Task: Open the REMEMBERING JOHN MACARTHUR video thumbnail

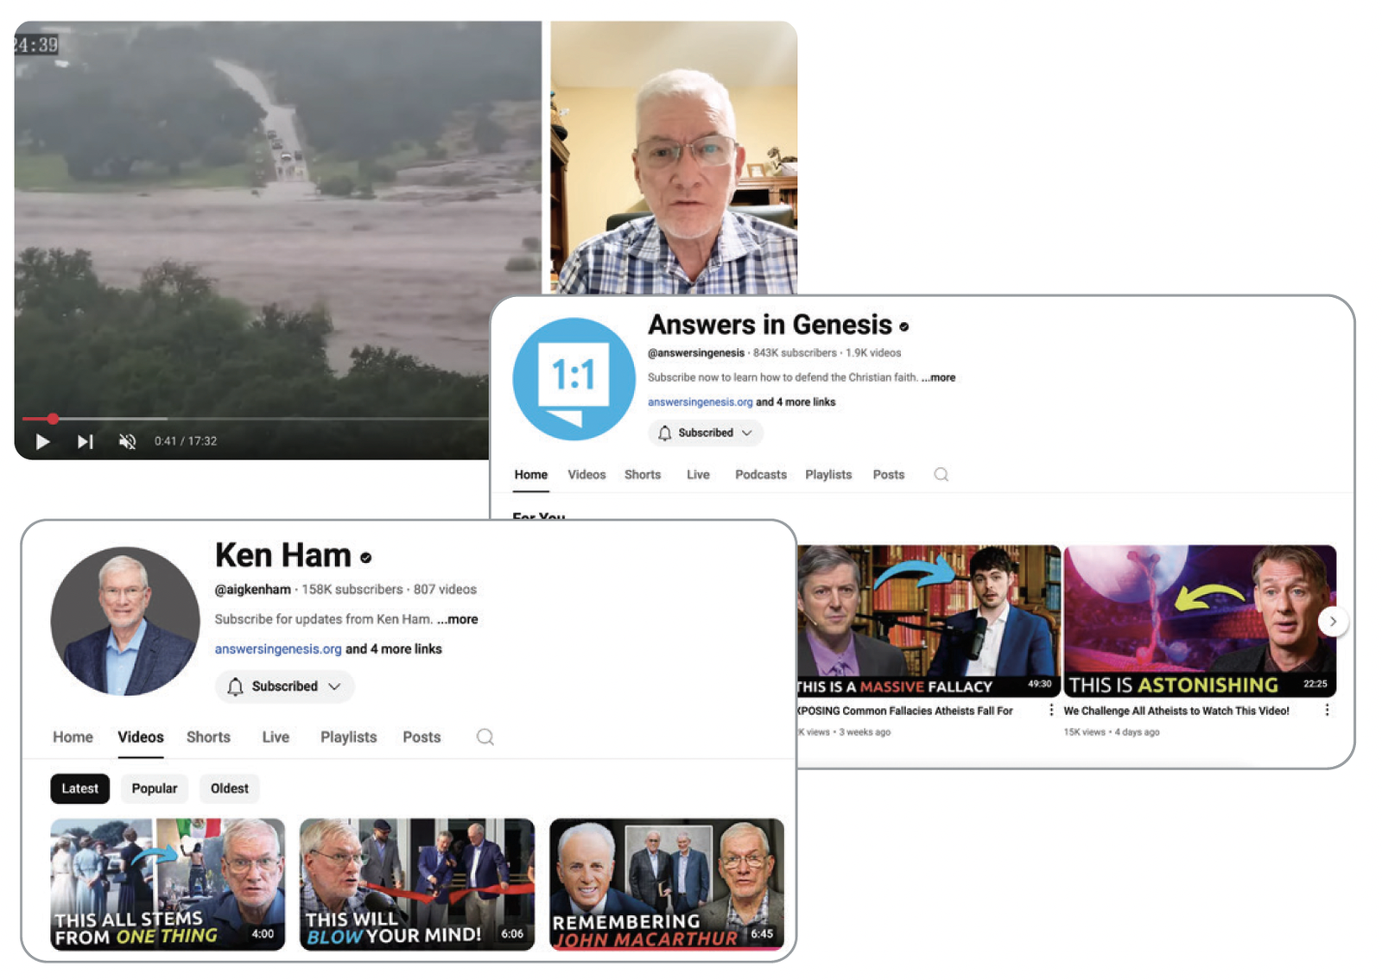Action: [x=668, y=883]
